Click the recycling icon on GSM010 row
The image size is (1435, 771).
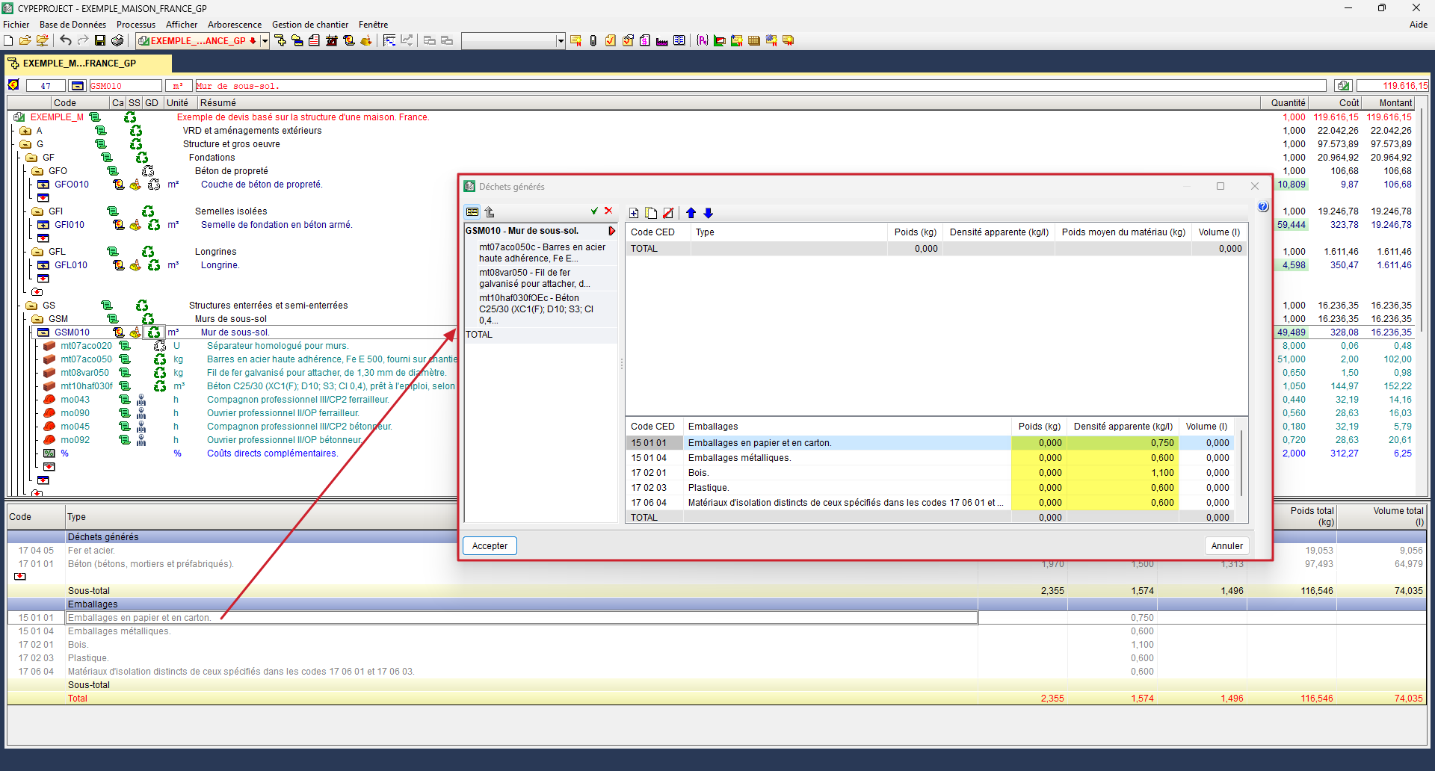tap(154, 332)
